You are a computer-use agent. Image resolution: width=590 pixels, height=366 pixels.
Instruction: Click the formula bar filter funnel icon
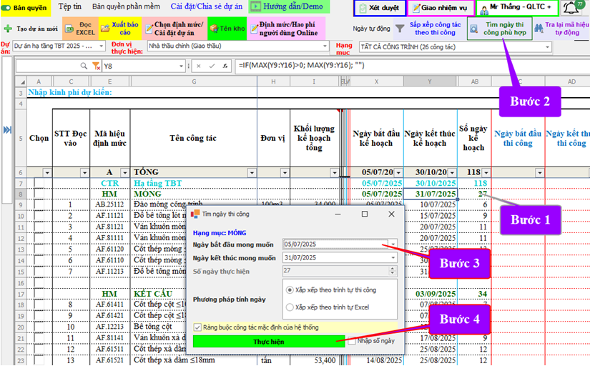point(97,66)
